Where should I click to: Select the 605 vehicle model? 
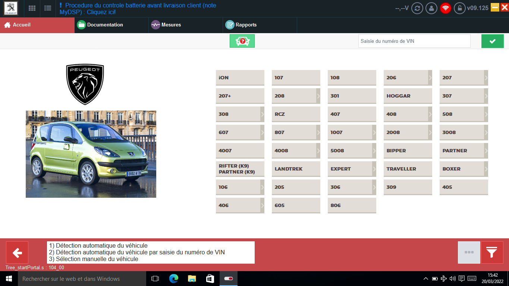tap(296, 205)
